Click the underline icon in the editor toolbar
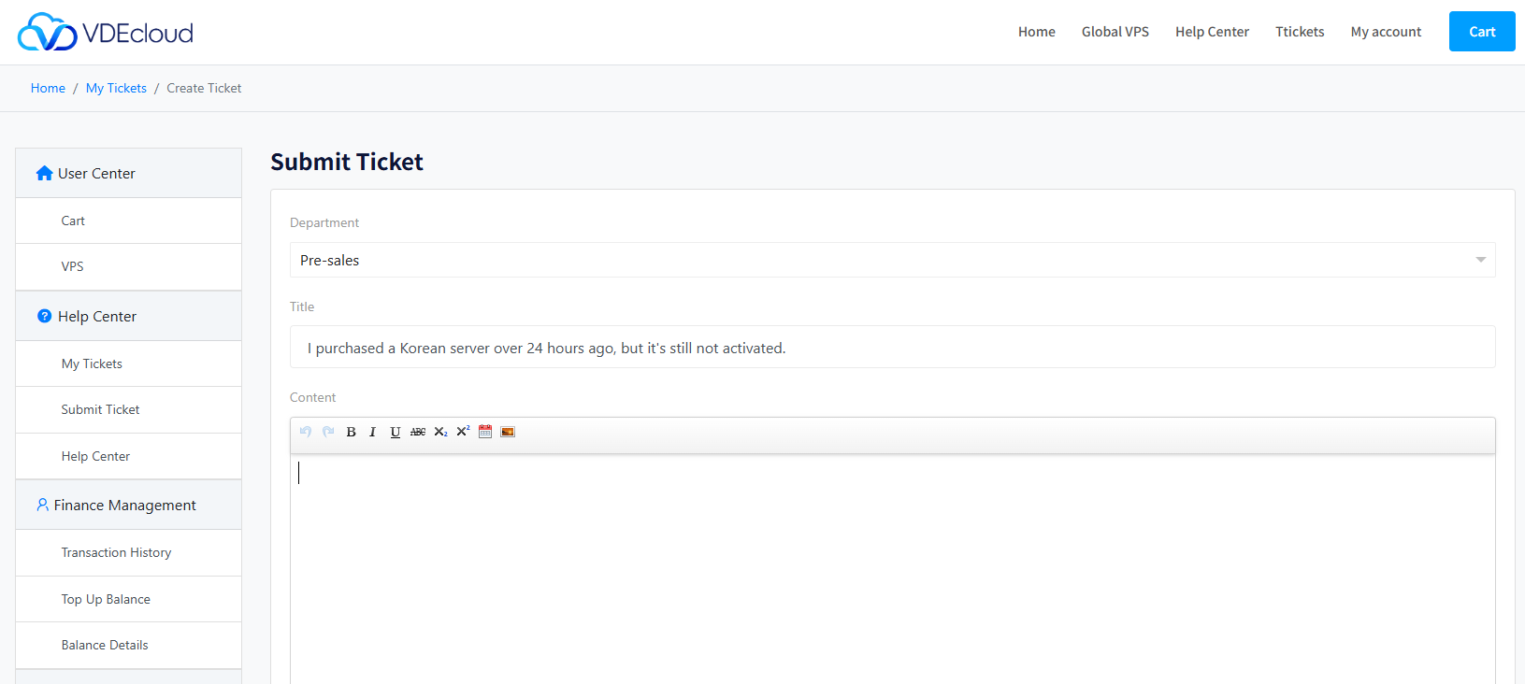This screenshot has width=1525, height=684. pos(396,432)
